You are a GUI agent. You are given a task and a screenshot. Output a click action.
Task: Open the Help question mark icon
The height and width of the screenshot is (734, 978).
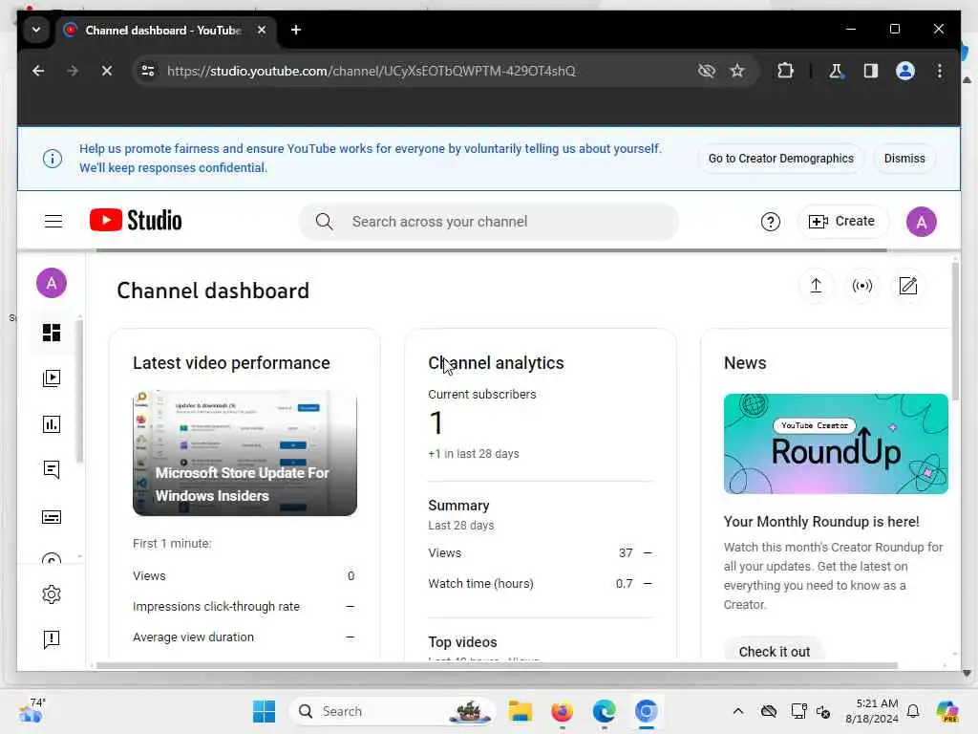pyautogui.click(x=771, y=222)
